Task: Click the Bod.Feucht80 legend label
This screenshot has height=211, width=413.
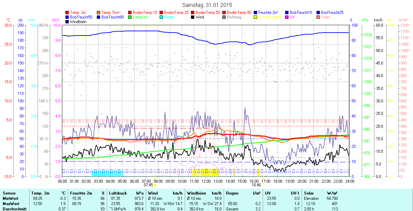Action: coord(112,17)
